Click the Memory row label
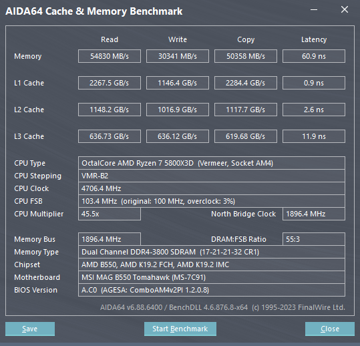The height and width of the screenshot is (346, 360). pos(28,56)
